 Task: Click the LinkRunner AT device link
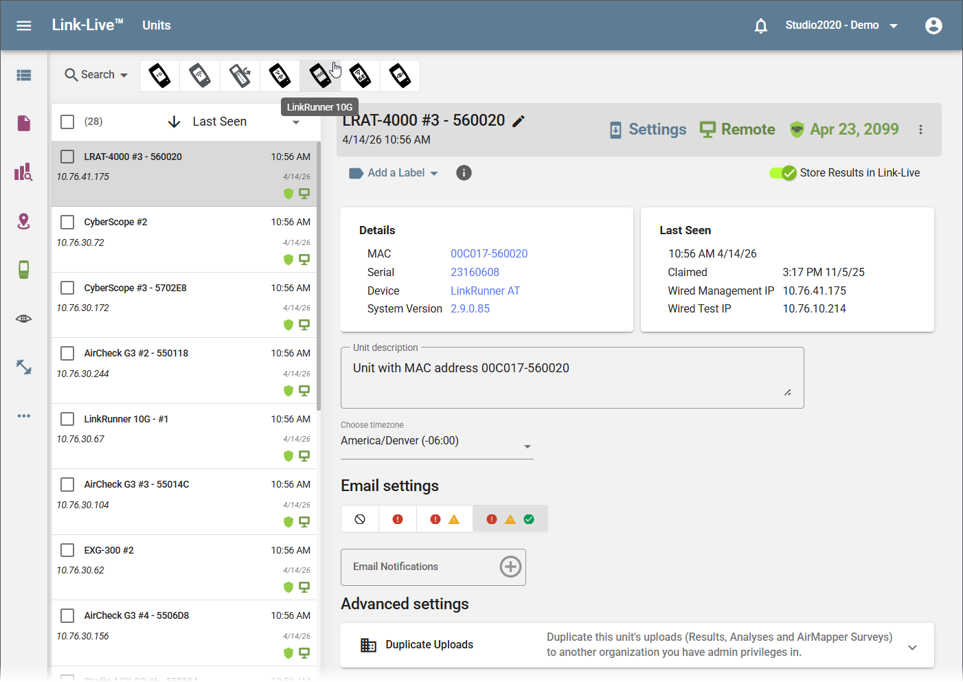485,291
